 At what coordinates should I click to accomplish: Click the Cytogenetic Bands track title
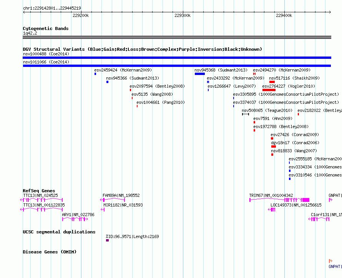click(46, 28)
